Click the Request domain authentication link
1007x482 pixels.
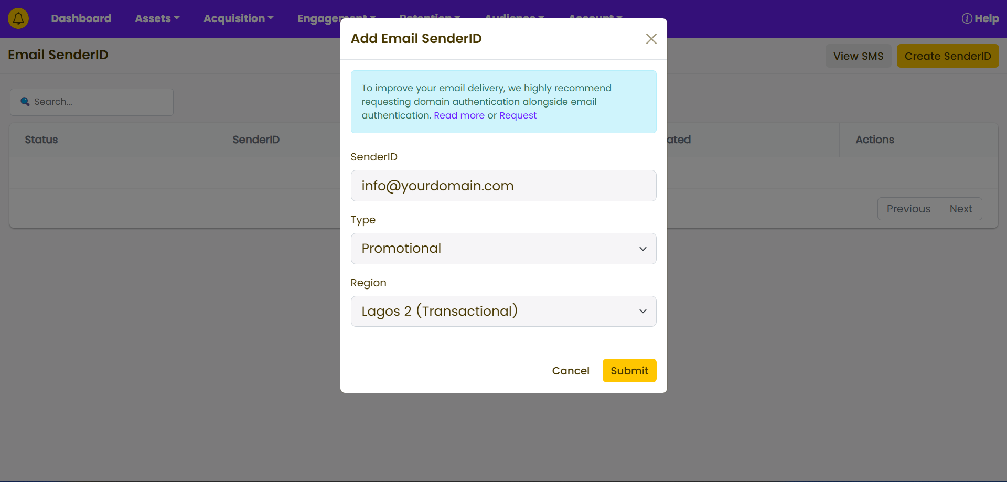click(518, 115)
